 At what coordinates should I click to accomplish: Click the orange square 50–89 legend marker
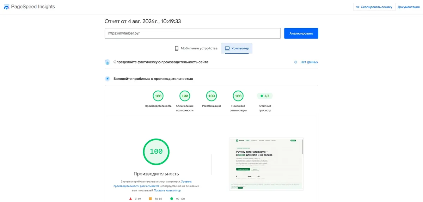(x=150, y=199)
